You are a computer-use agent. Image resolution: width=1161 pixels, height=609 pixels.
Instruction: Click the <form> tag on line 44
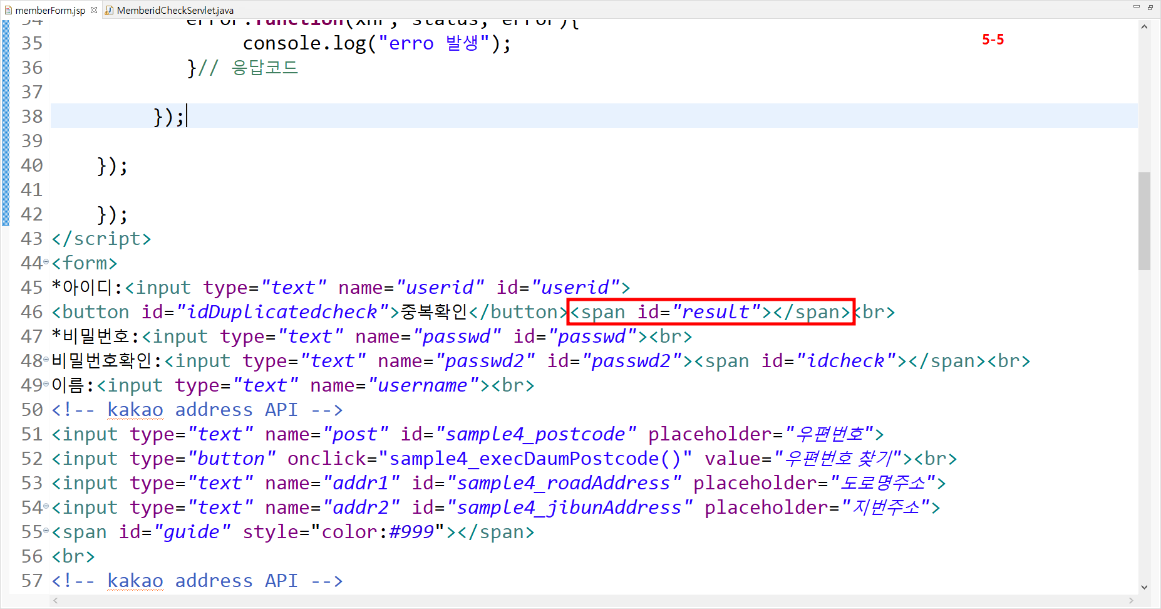[x=85, y=263]
